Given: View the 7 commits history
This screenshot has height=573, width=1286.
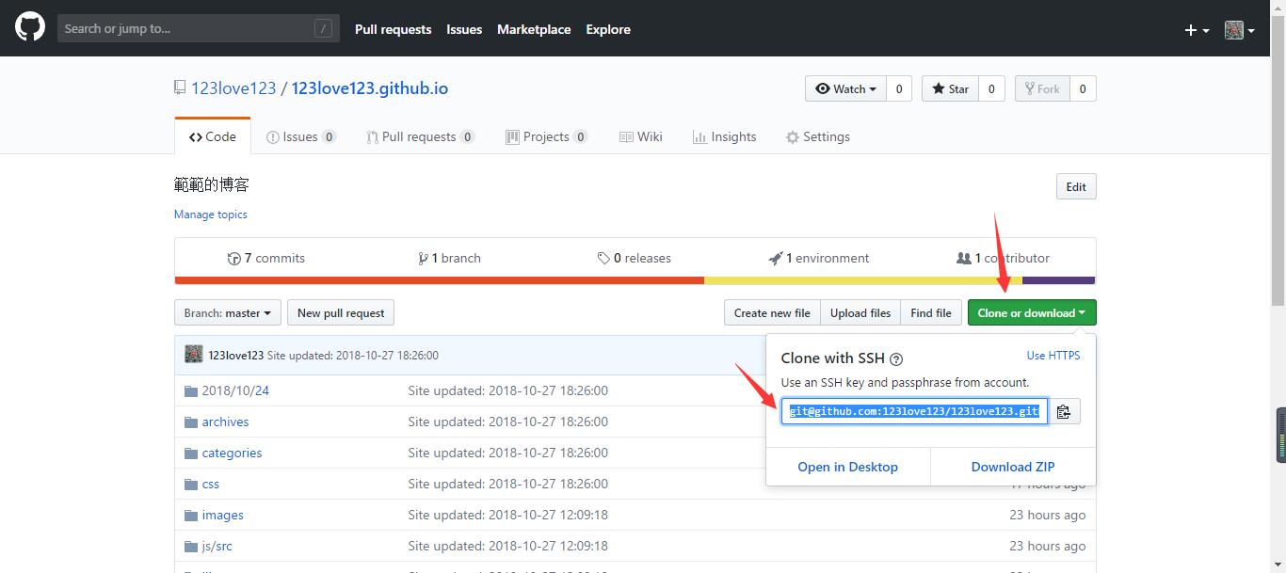Looking at the screenshot, I should point(266,258).
